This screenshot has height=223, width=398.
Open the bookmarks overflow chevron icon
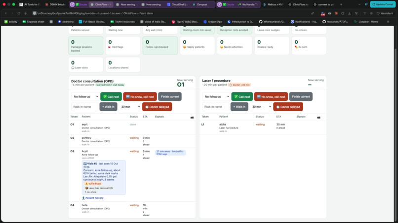click(x=388, y=22)
